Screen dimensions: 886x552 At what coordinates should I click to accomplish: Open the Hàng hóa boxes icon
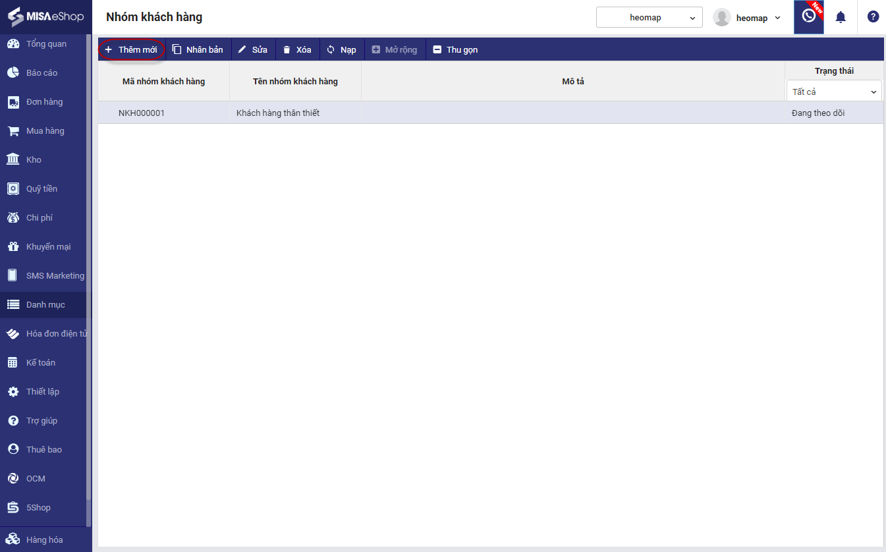click(x=13, y=539)
